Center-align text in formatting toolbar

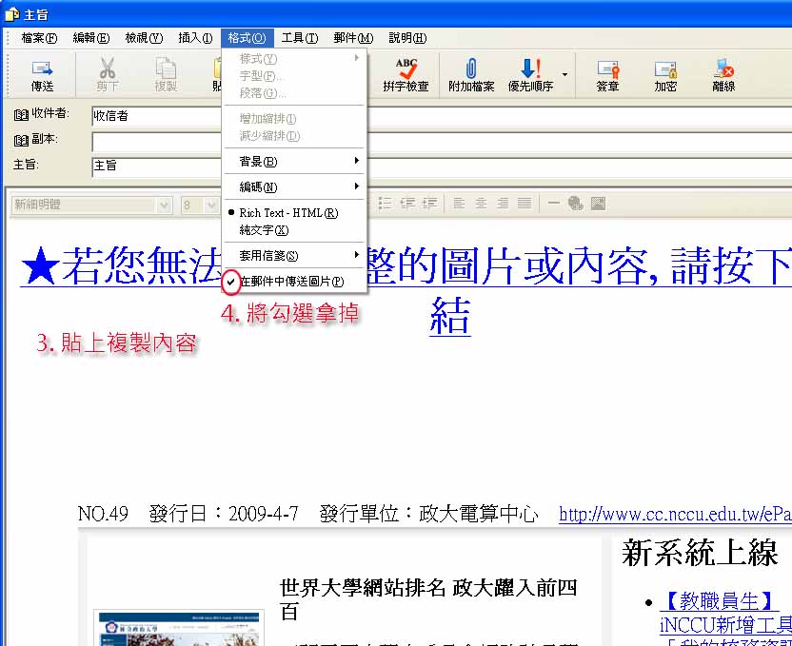pos(481,204)
